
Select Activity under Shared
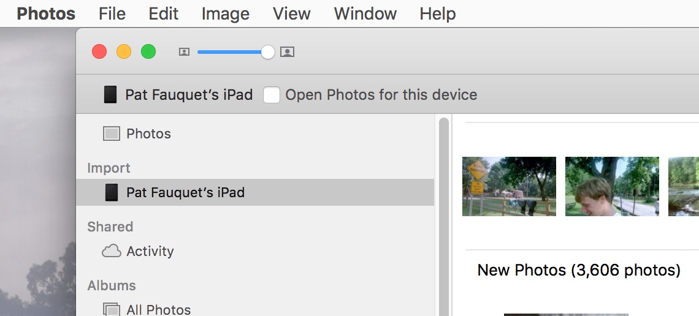[150, 251]
